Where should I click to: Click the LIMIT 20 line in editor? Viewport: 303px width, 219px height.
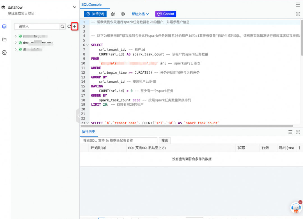117,105
